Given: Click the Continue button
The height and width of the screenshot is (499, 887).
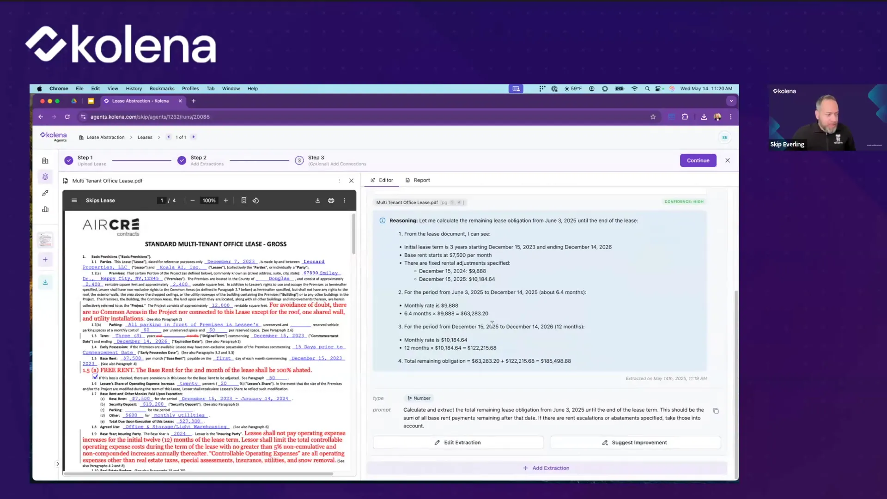Looking at the screenshot, I should [x=698, y=160].
